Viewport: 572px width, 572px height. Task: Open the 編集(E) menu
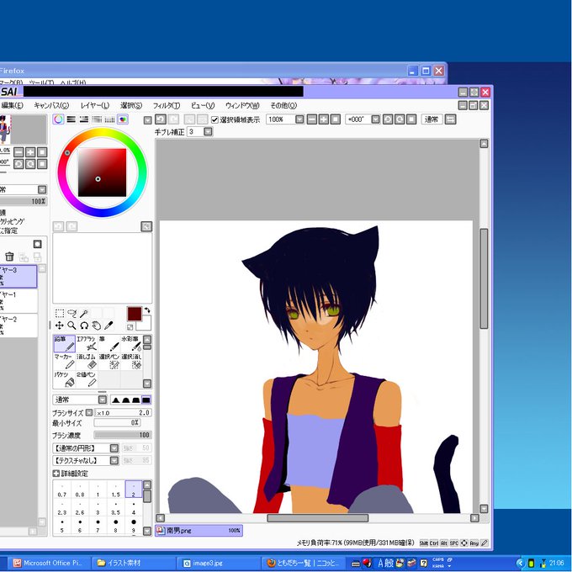(x=12, y=105)
